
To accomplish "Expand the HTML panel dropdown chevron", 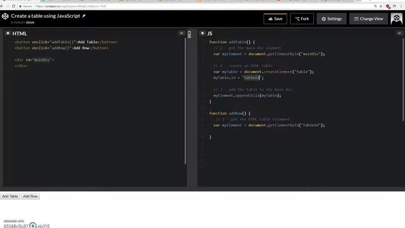I will 182,33.
